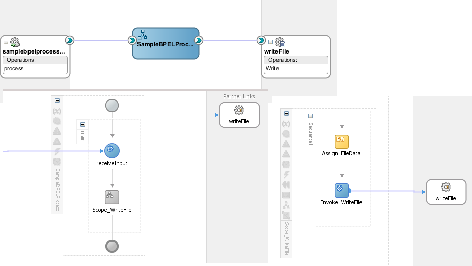Collapse the SampleBPELProcess scope
This screenshot has height=266, width=472.
coord(57,100)
